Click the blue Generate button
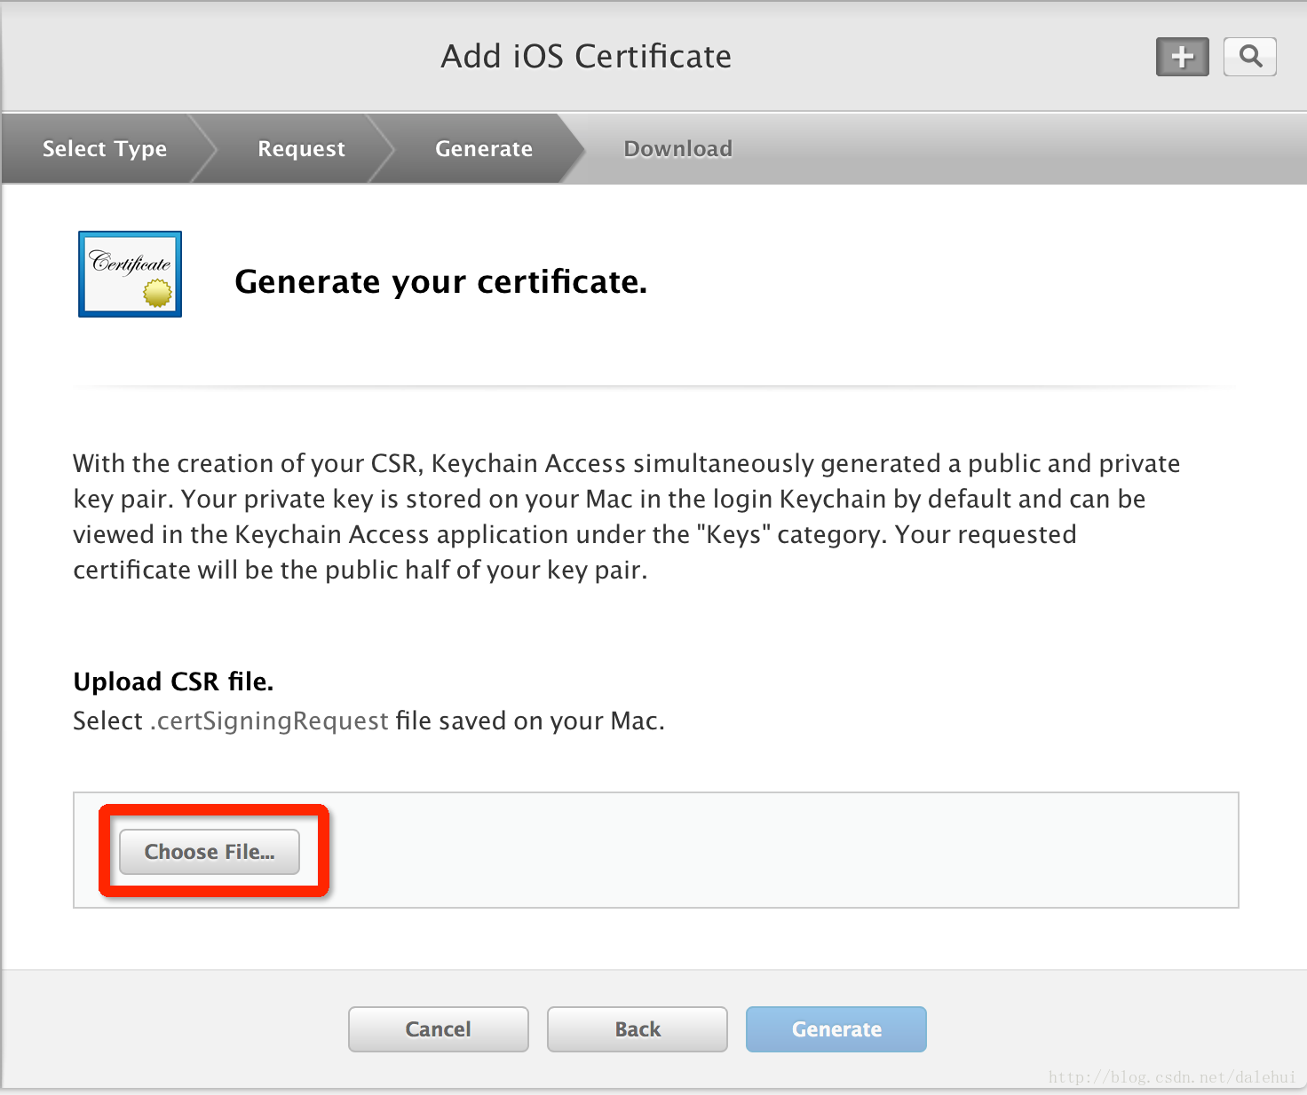 (x=836, y=1029)
